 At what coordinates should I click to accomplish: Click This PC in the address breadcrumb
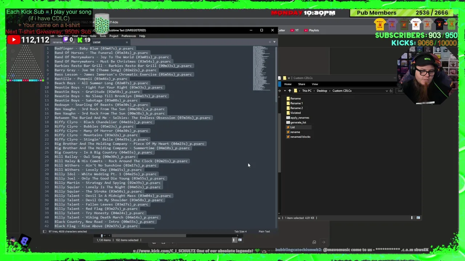pyautogui.click(x=307, y=91)
